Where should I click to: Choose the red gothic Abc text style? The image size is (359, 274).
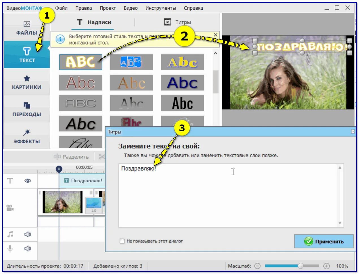coord(131,121)
